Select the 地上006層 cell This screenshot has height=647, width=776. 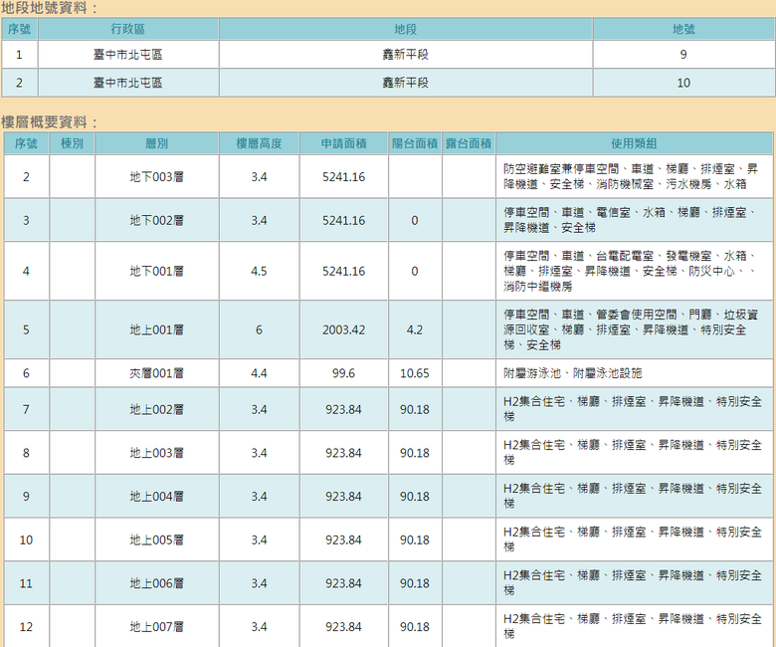pyautogui.click(x=156, y=583)
